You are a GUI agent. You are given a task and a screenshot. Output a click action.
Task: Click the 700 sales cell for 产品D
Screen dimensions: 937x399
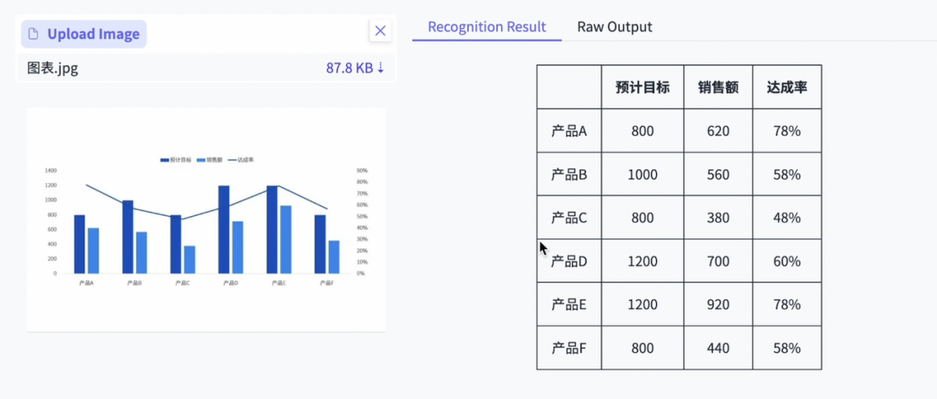click(x=718, y=261)
